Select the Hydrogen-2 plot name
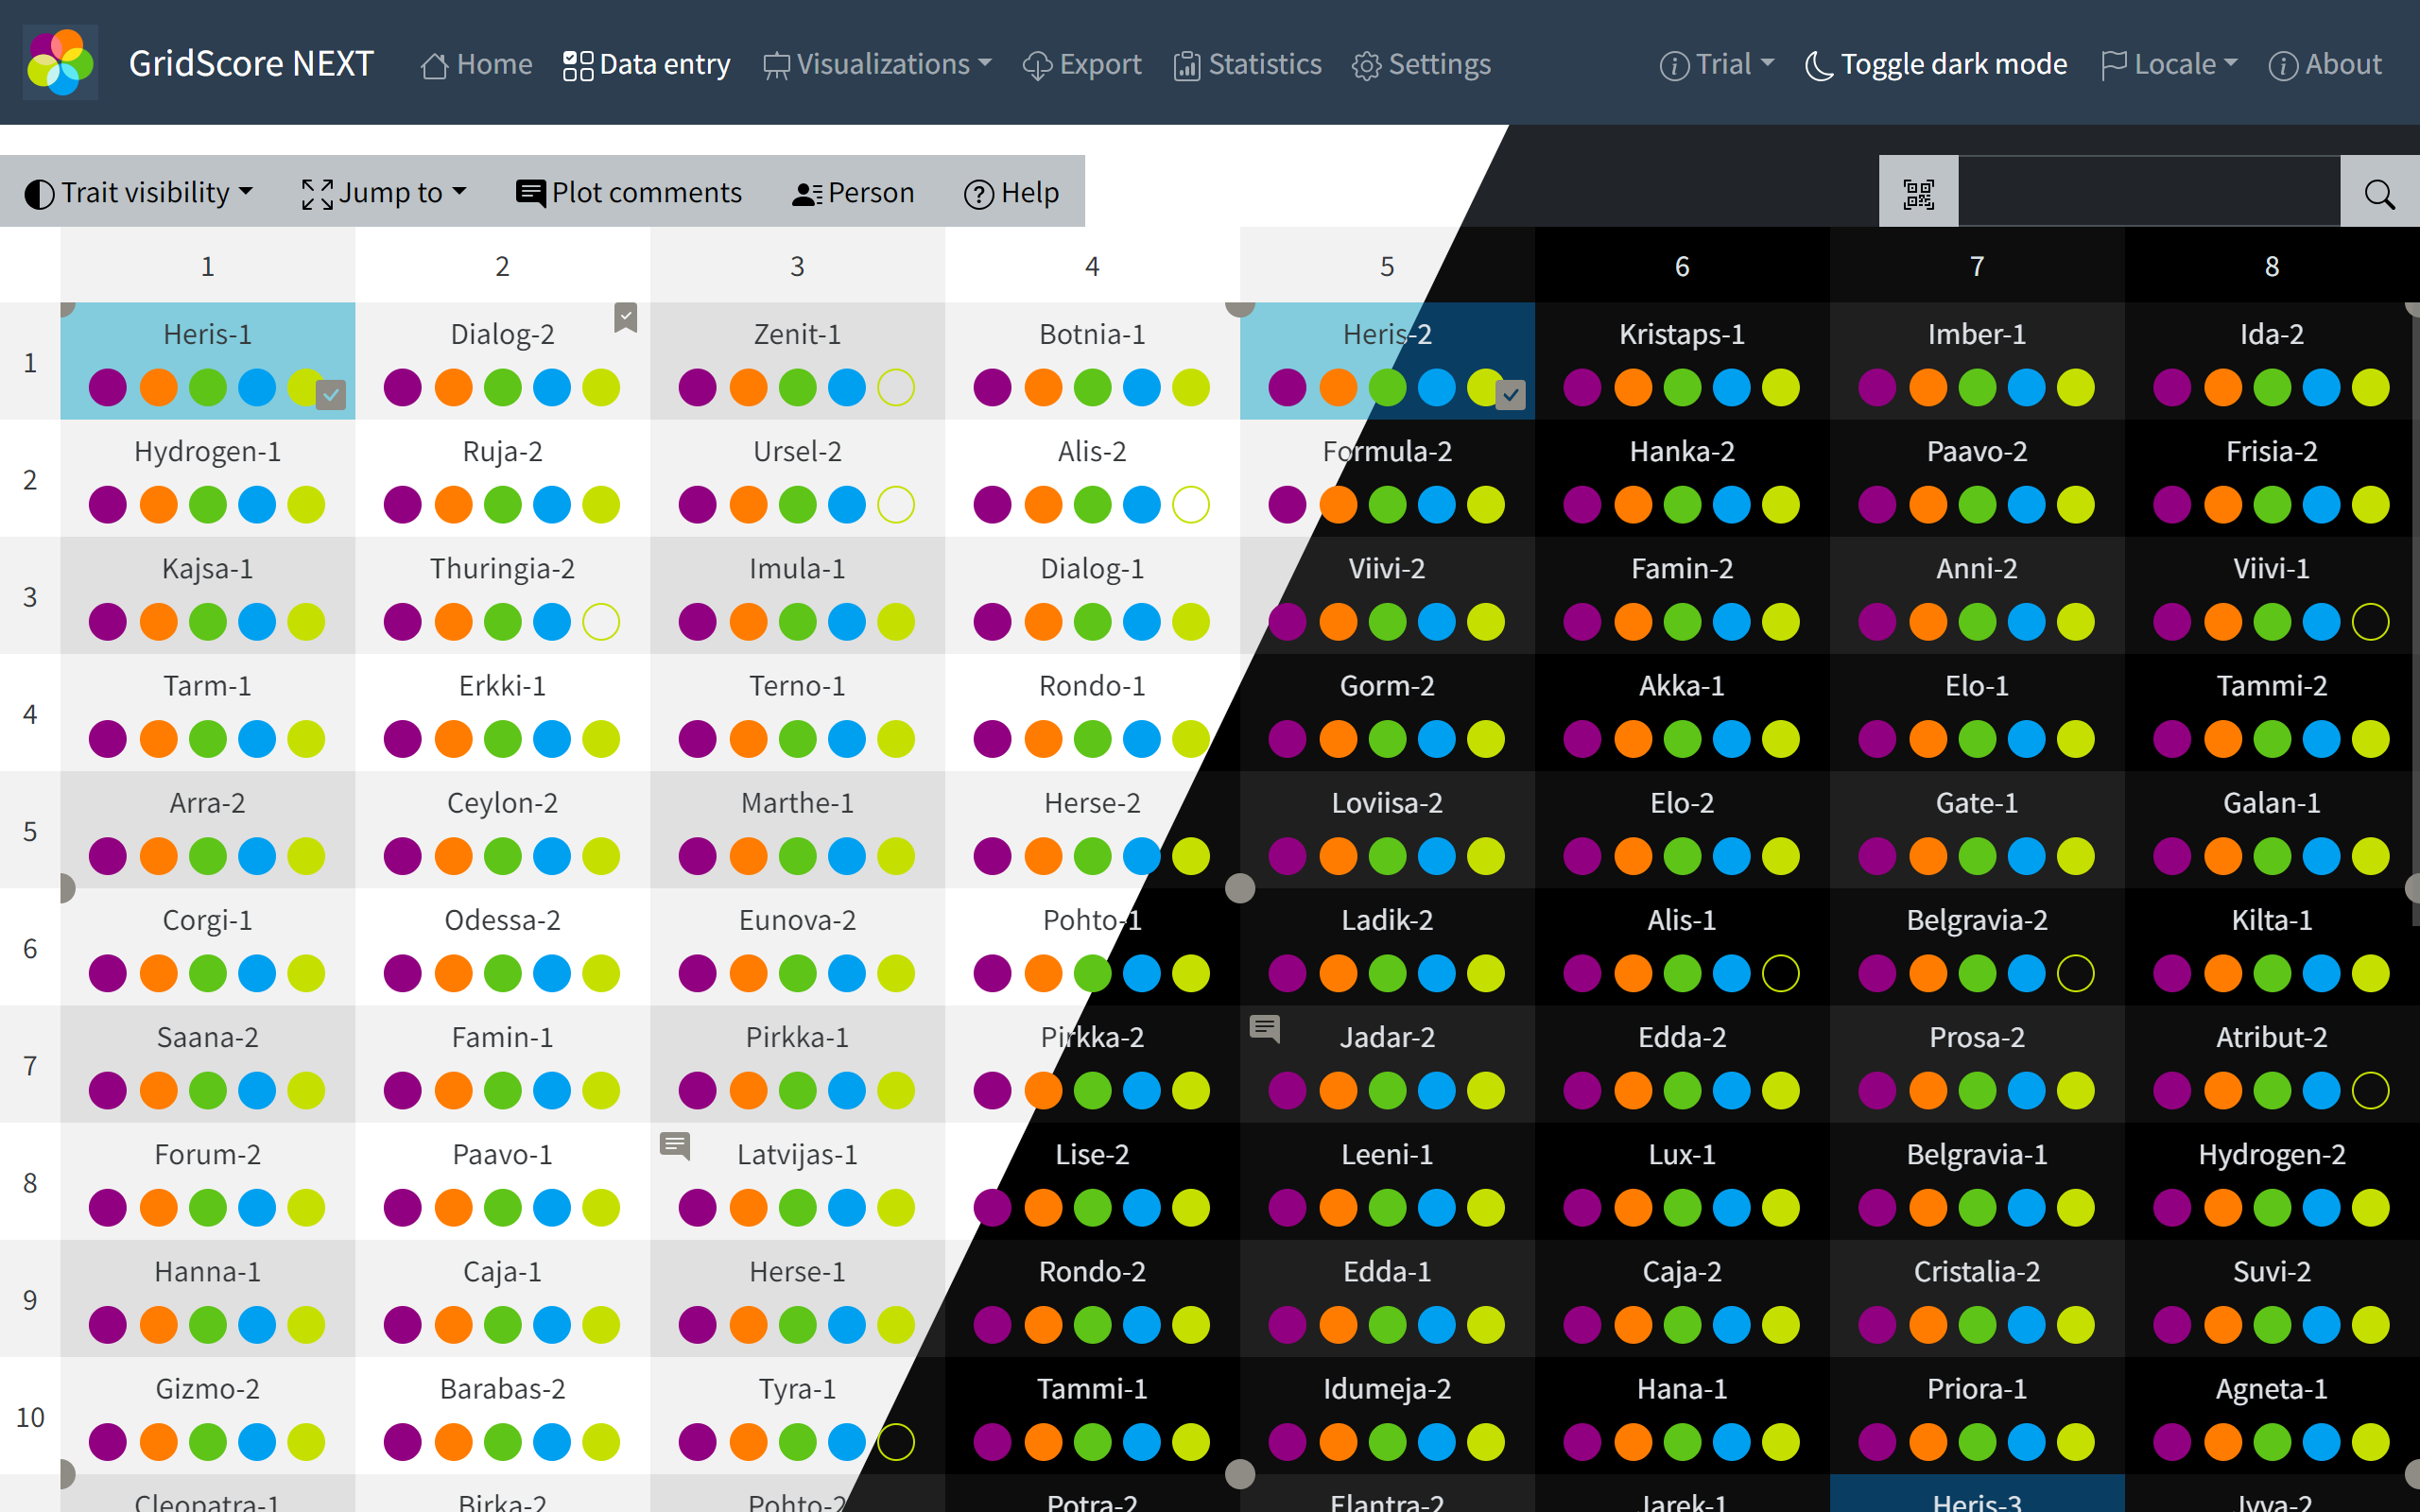The image size is (2420, 1512). (2271, 1155)
